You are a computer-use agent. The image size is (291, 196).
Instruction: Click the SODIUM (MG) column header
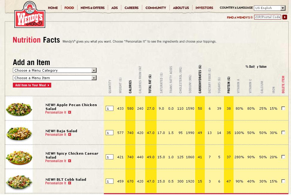(x=190, y=84)
